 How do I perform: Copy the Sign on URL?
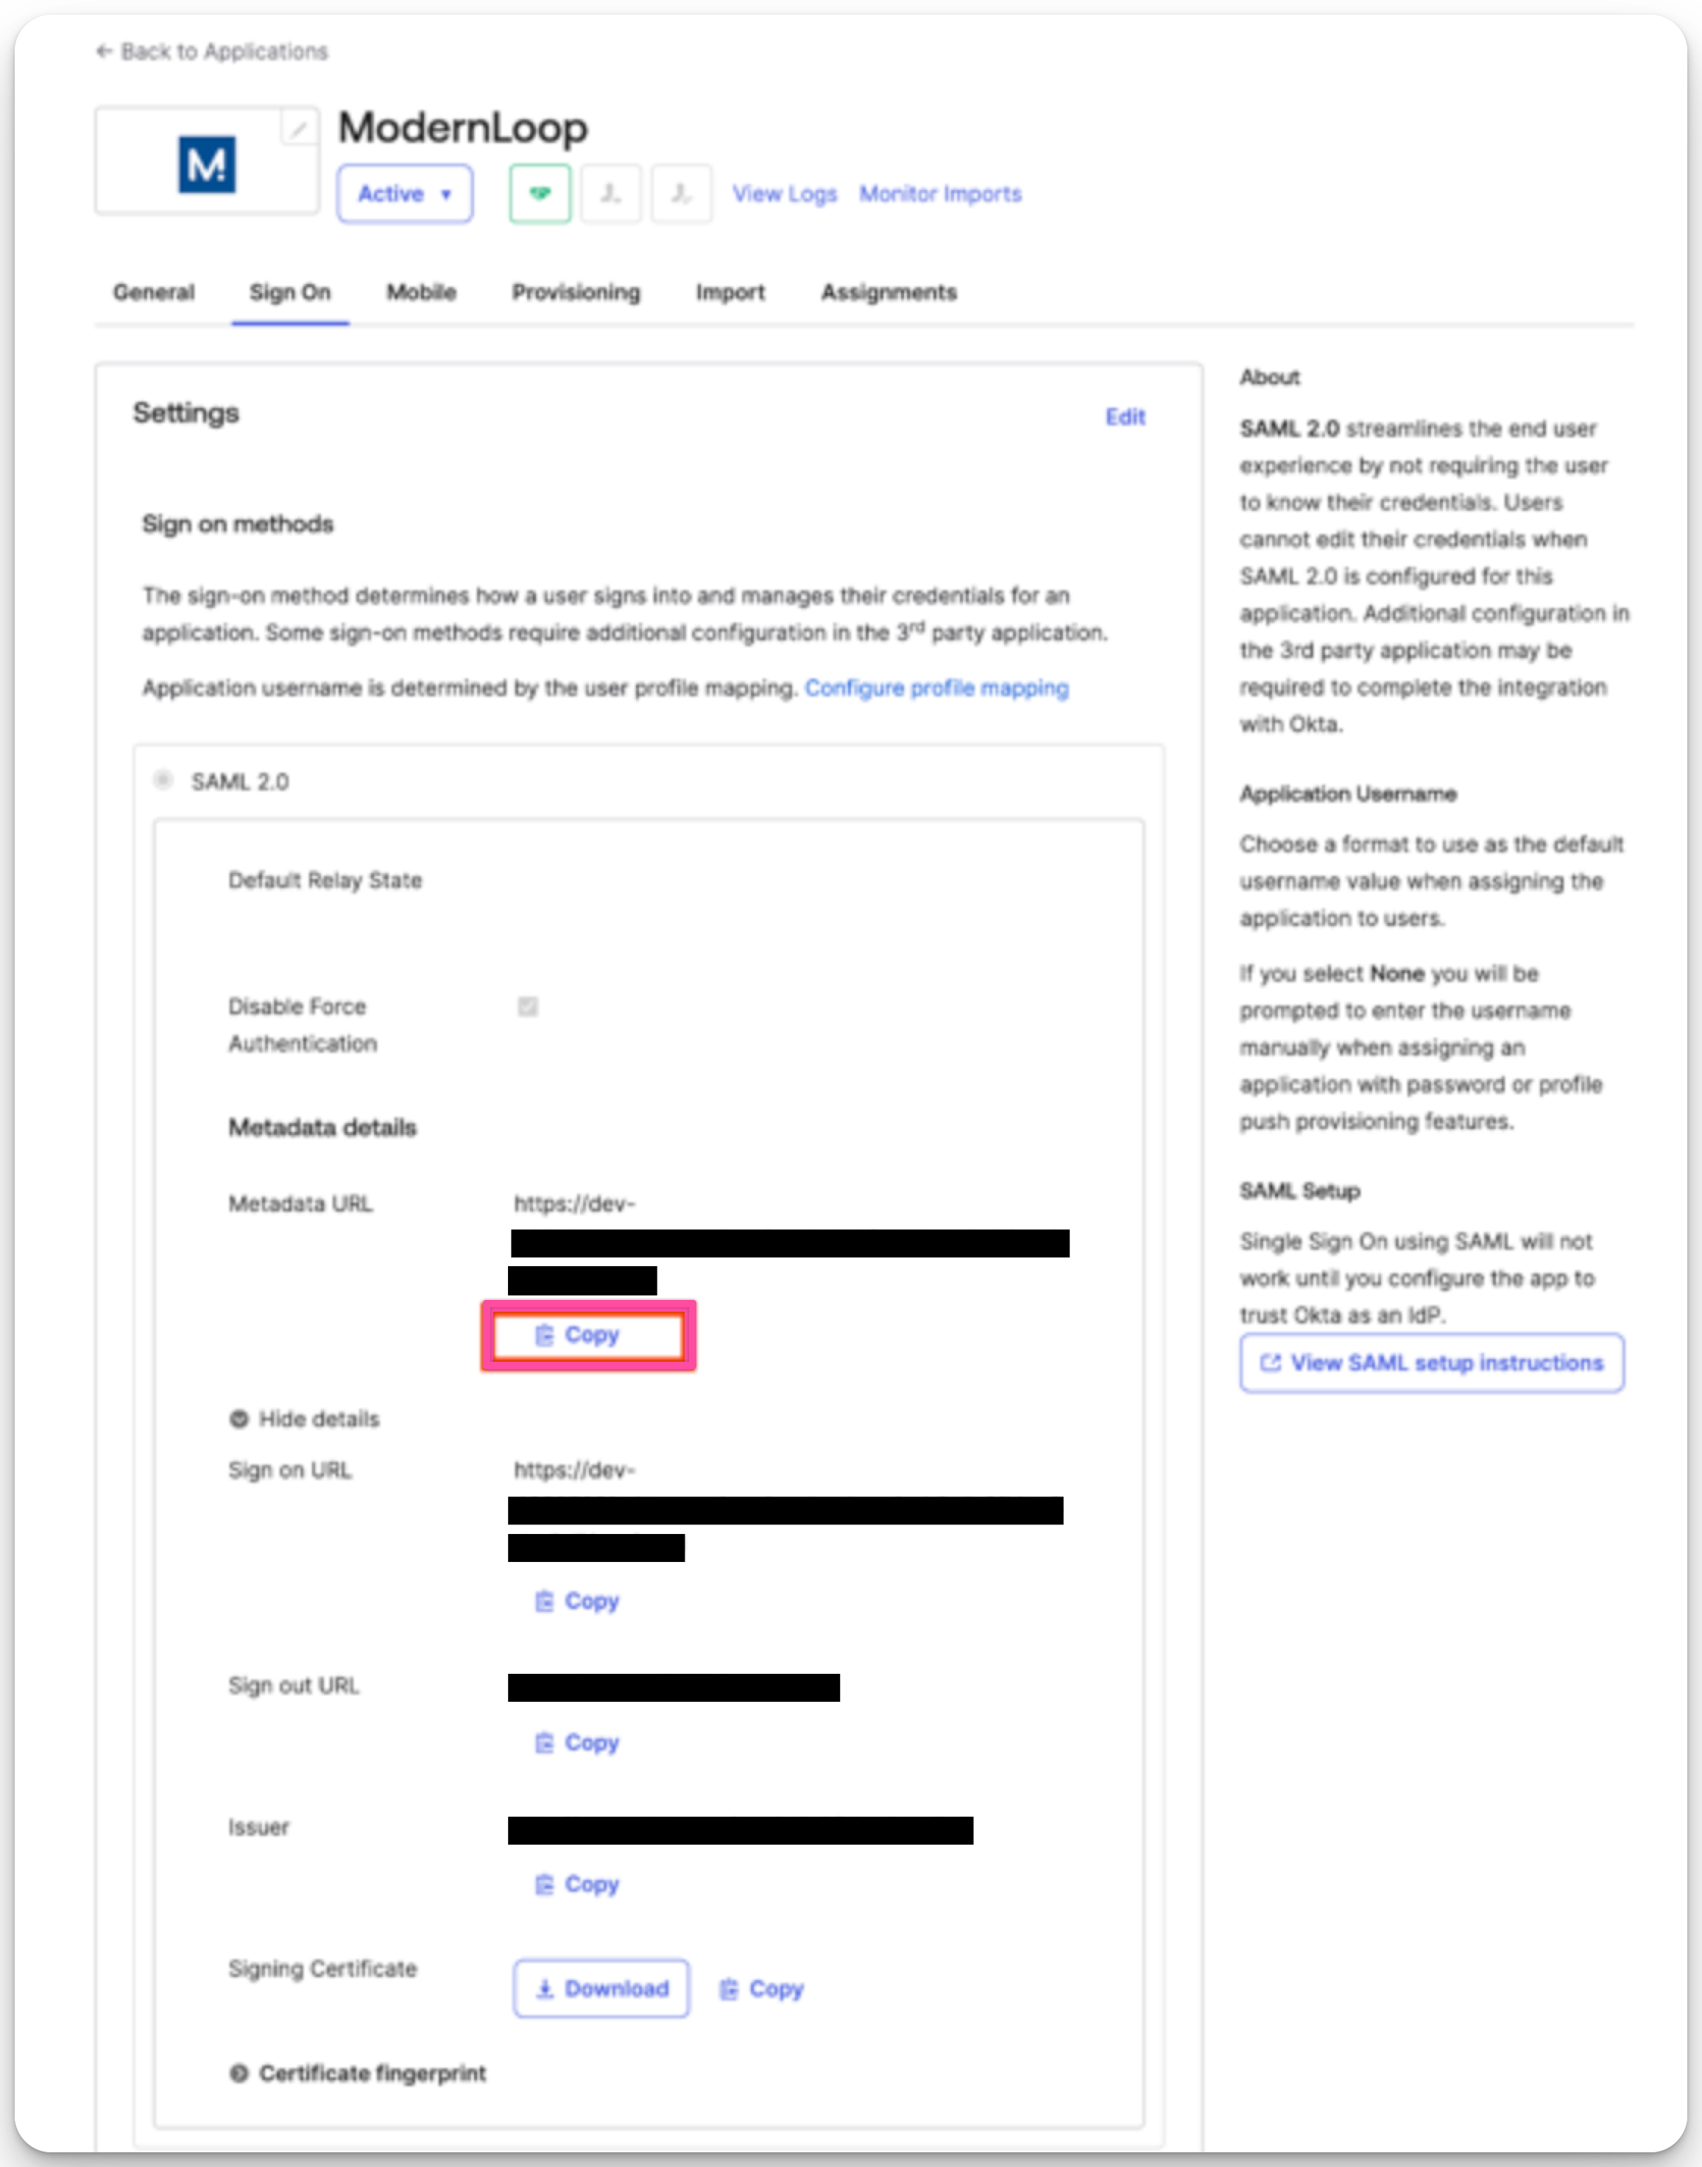click(578, 1601)
